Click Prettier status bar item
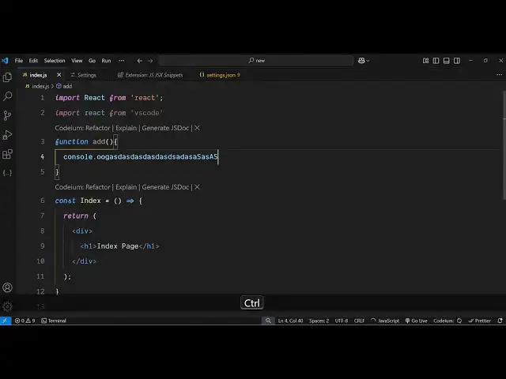The width and height of the screenshot is (506, 379). (x=480, y=321)
